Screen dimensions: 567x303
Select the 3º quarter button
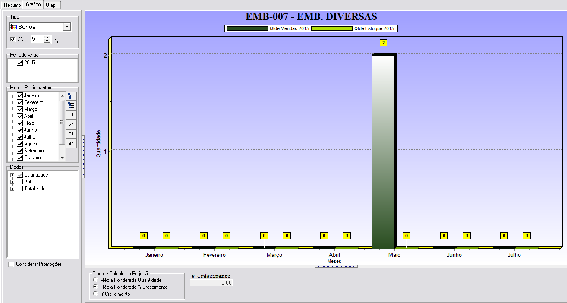pyautogui.click(x=72, y=134)
